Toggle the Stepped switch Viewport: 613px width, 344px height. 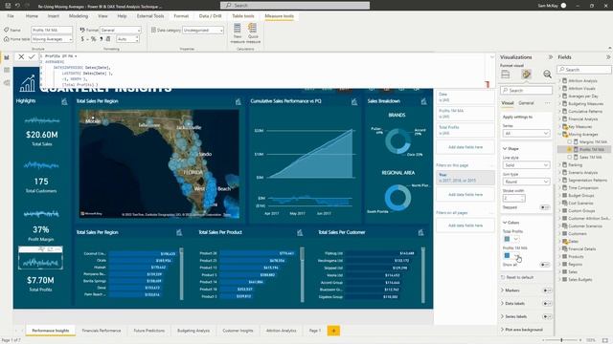[x=545, y=207]
